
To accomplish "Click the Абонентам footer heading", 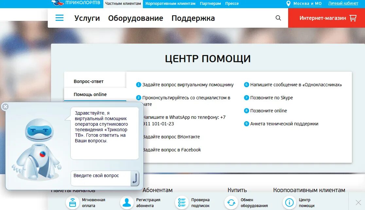I will [158, 190].
